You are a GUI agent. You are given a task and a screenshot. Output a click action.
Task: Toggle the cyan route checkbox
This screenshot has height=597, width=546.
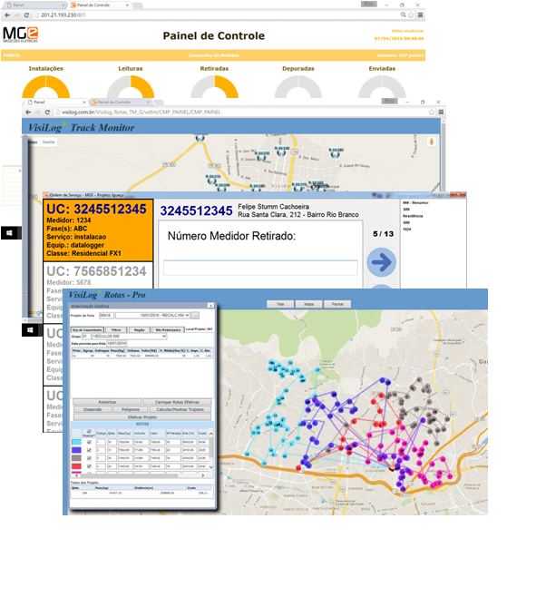[x=89, y=443]
